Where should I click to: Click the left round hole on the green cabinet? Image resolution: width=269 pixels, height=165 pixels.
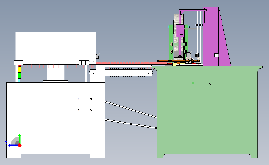click(x=193, y=83)
